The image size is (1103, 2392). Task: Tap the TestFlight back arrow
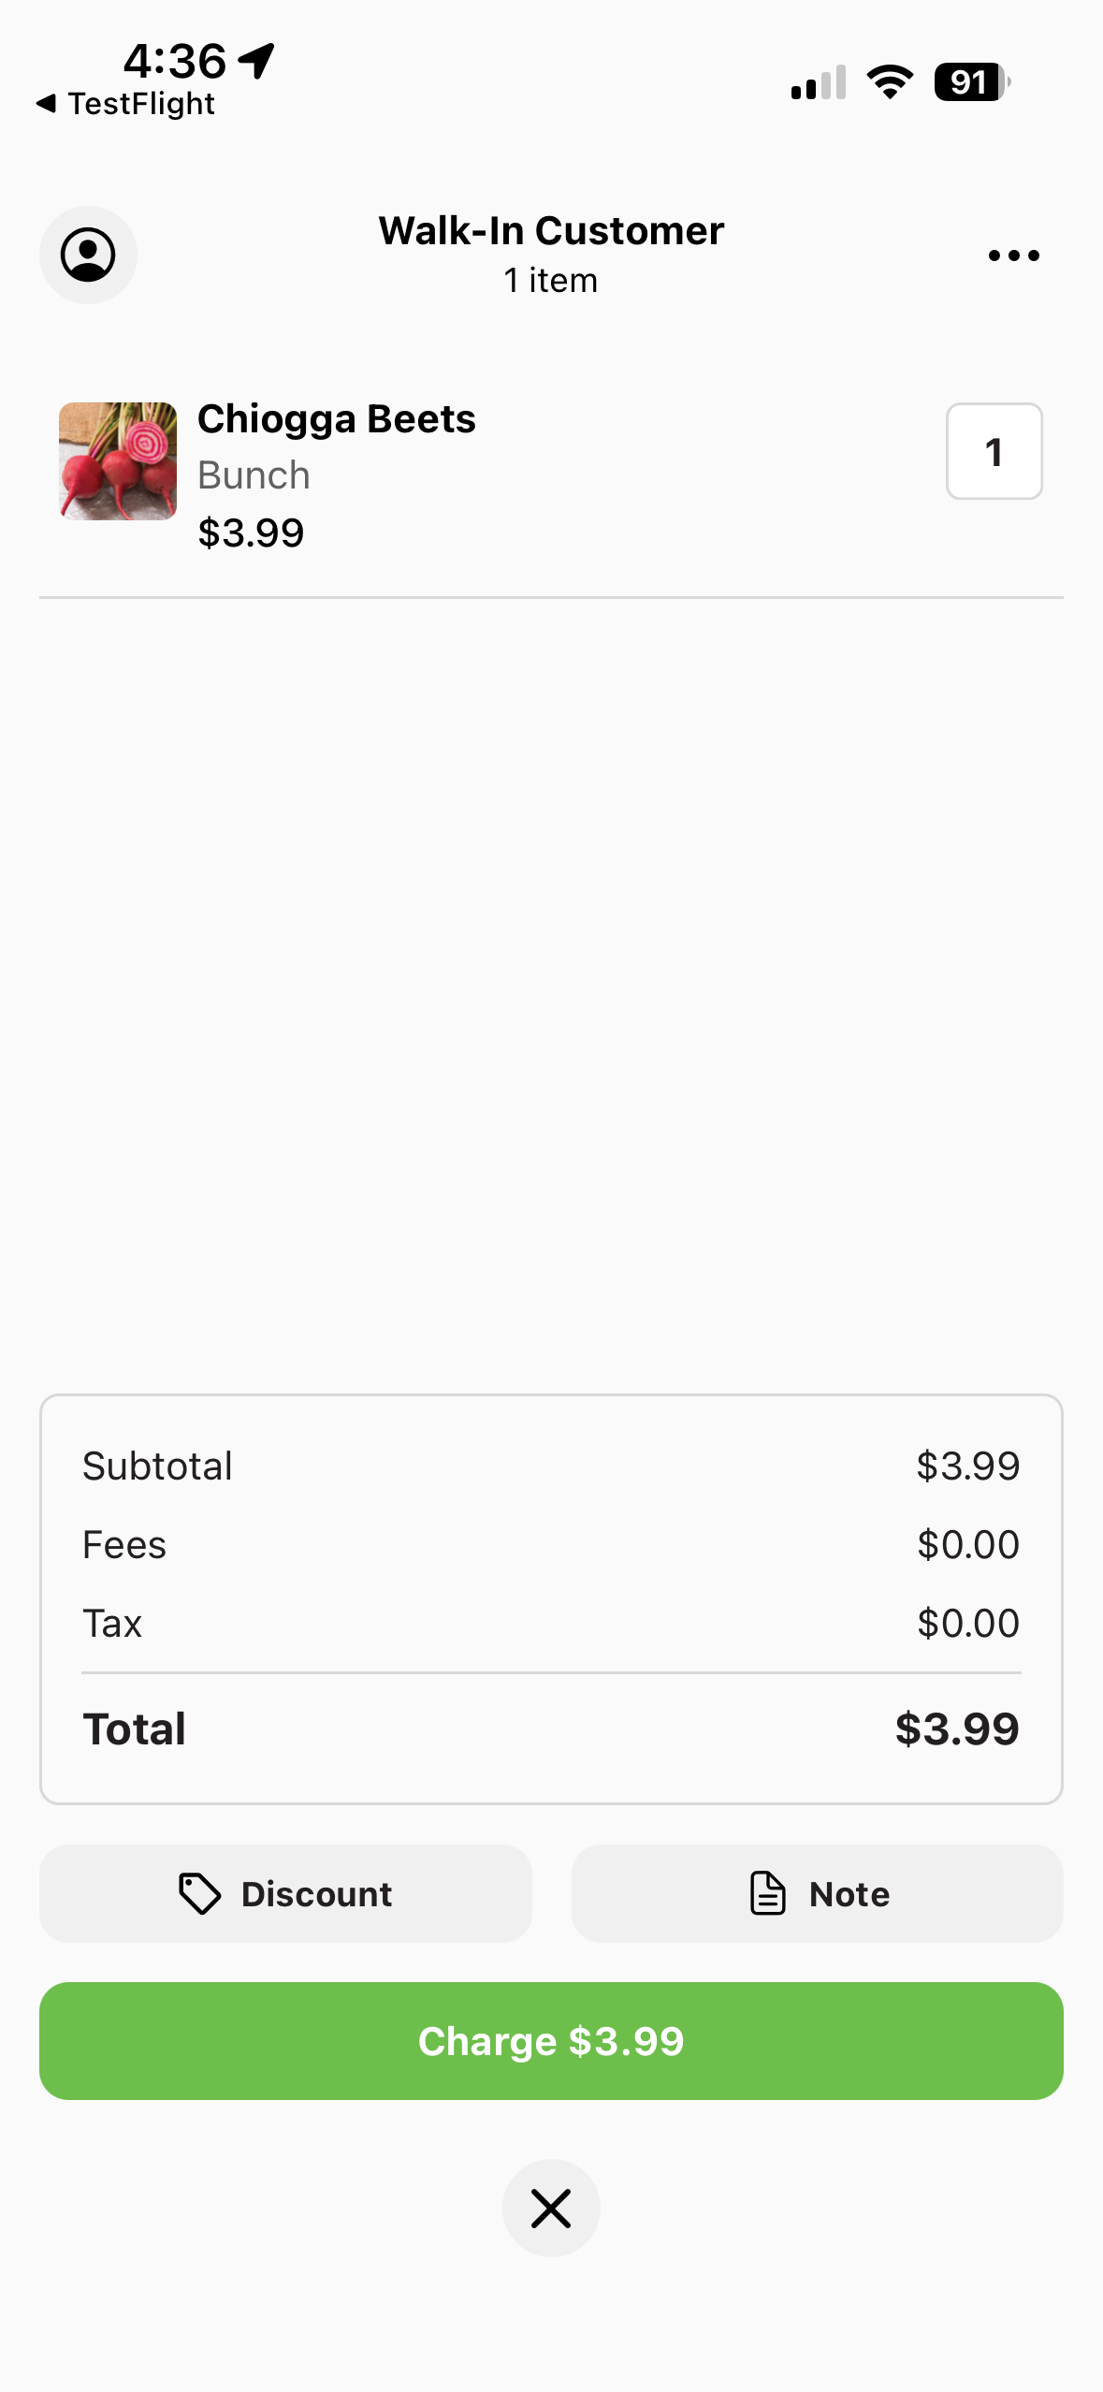click(46, 103)
